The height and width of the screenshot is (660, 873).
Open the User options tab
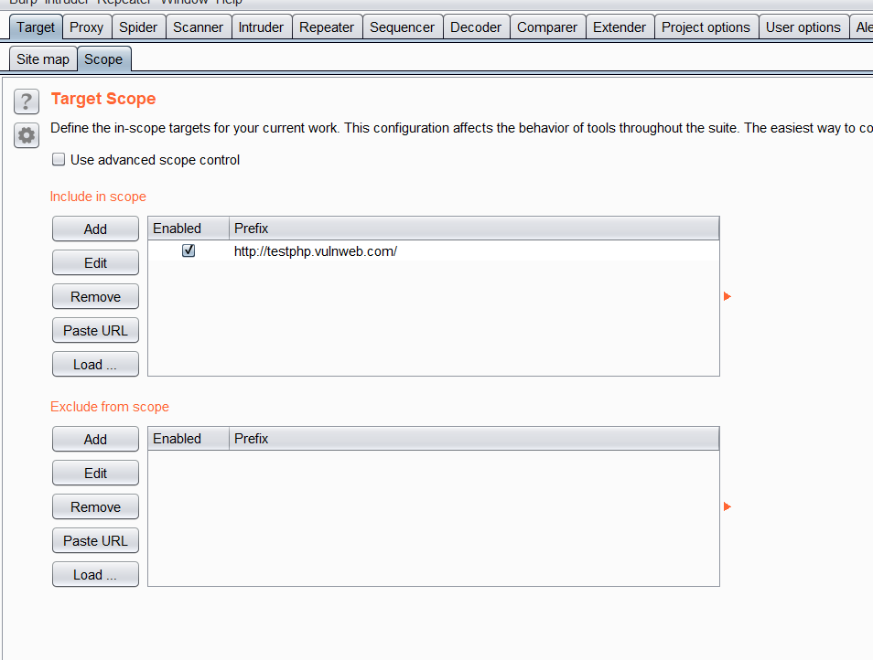click(803, 27)
